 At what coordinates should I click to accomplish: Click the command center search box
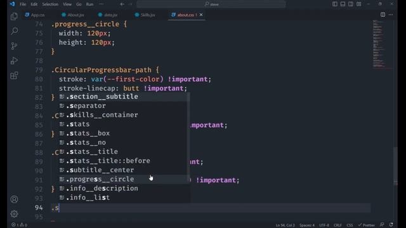(211, 4)
